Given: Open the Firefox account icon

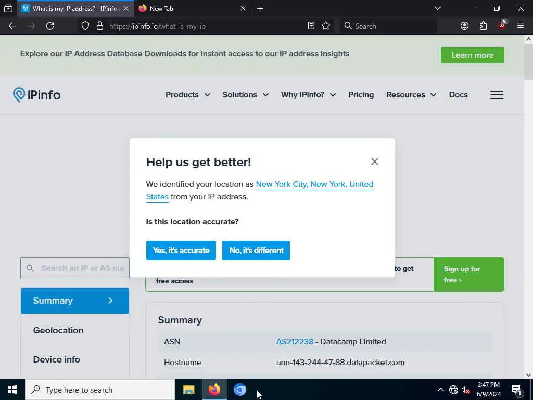Looking at the screenshot, I should pyautogui.click(x=465, y=26).
